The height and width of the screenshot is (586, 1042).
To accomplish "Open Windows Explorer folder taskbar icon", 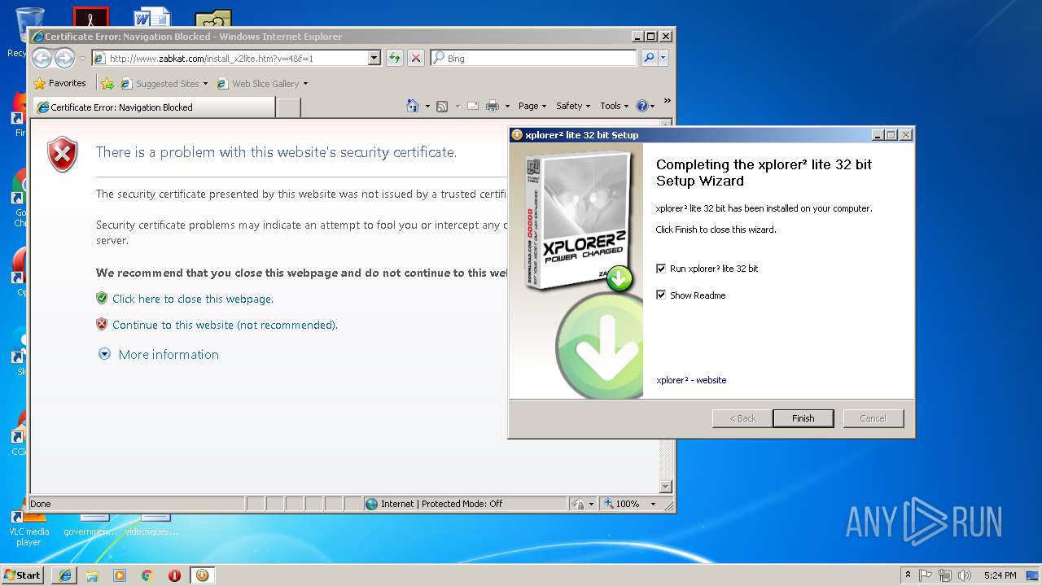I will (x=92, y=575).
